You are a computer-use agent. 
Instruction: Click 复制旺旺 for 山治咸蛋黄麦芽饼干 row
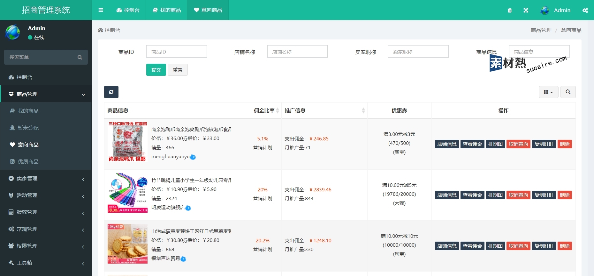click(544, 246)
